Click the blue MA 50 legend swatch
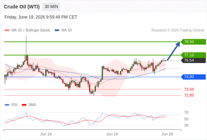 57,30
